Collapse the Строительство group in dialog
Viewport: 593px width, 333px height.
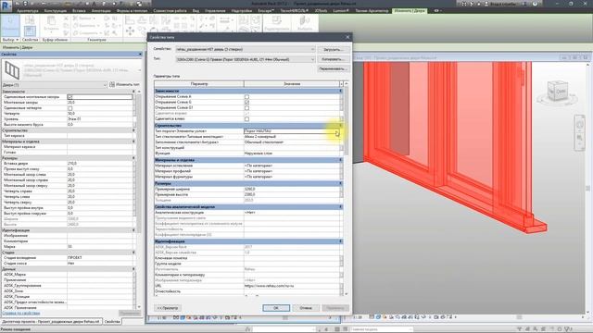[340, 126]
